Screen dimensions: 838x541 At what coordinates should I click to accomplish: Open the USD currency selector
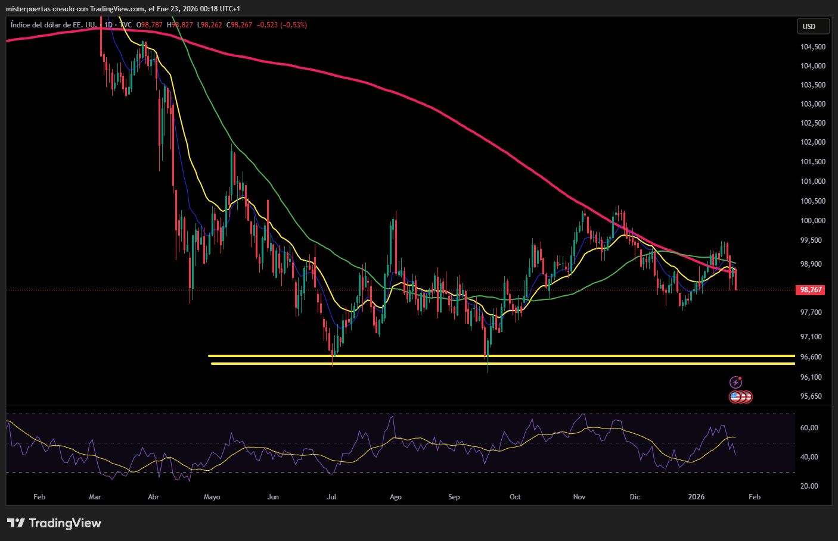click(x=813, y=26)
